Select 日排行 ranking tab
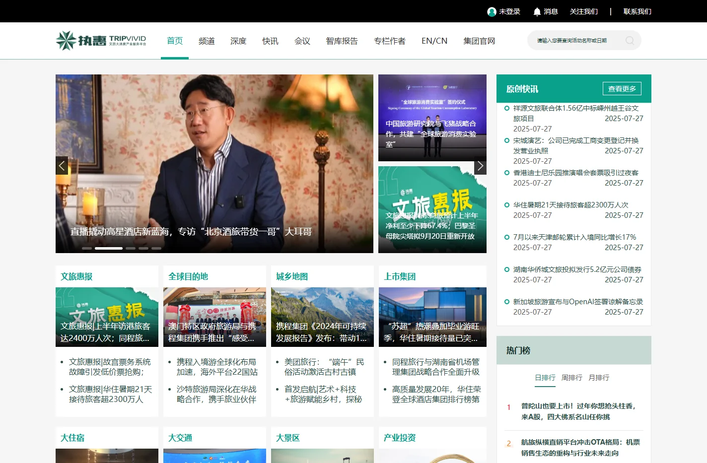 [x=545, y=378]
